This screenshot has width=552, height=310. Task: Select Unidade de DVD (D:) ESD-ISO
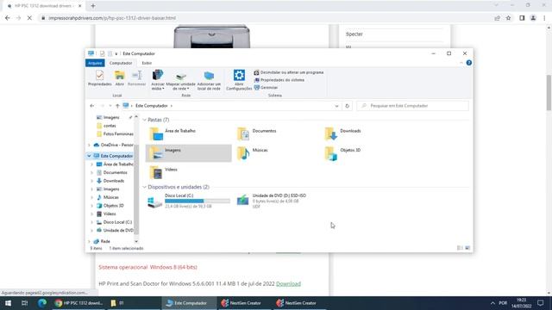[276, 201]
